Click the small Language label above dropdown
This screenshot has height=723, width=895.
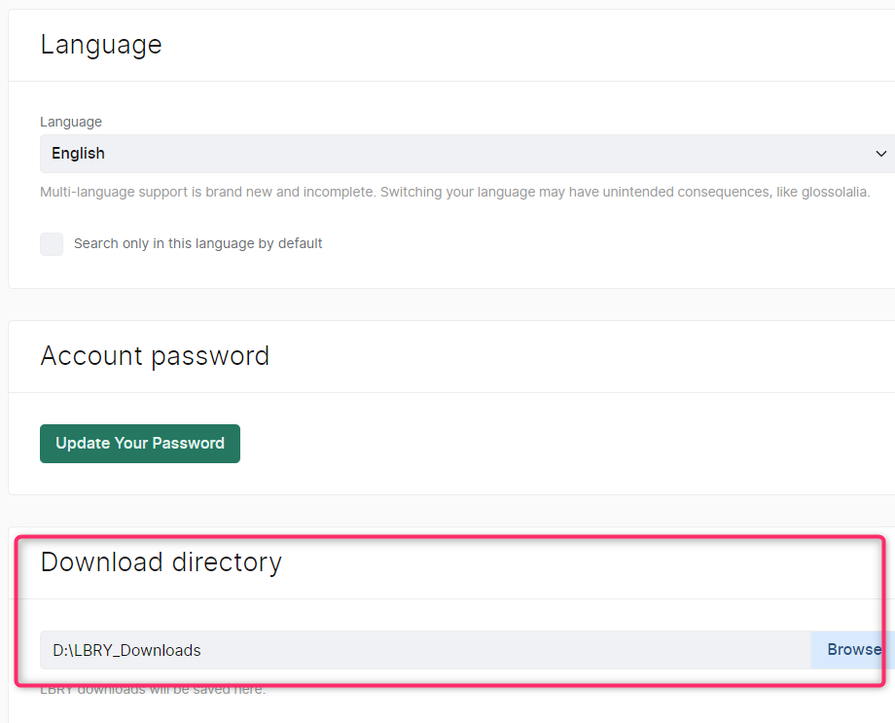coord(70,122)
